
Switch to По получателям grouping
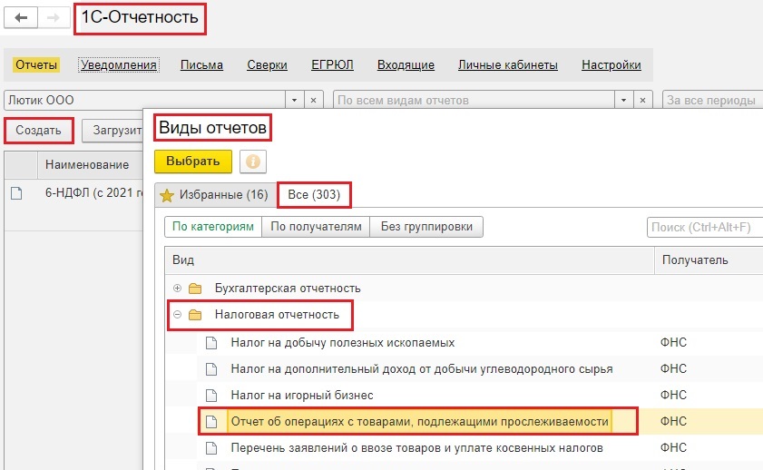coord(316,227)
